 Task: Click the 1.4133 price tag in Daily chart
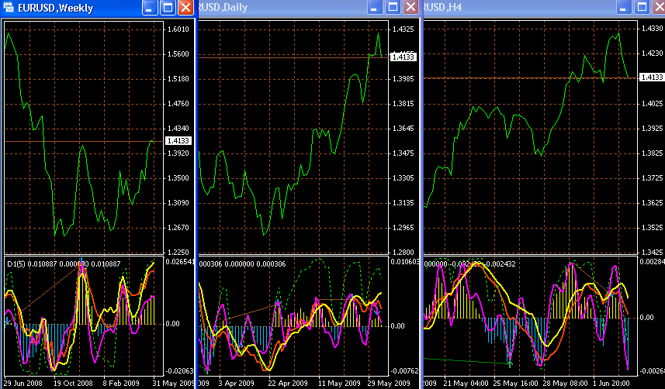(x=403, y=57)
